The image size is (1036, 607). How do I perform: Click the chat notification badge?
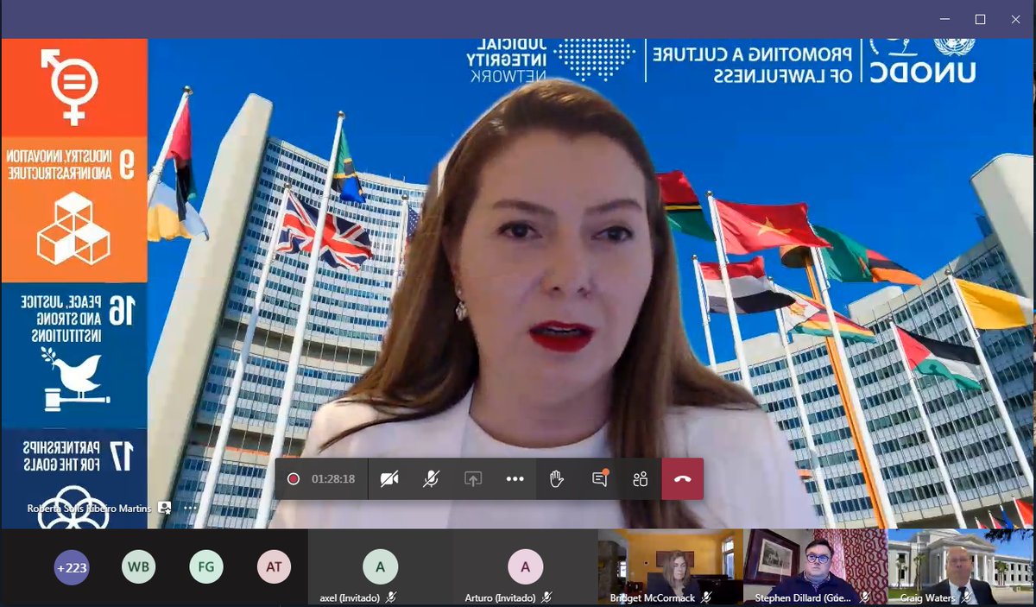pyautogui.click(x=606, y=471)
